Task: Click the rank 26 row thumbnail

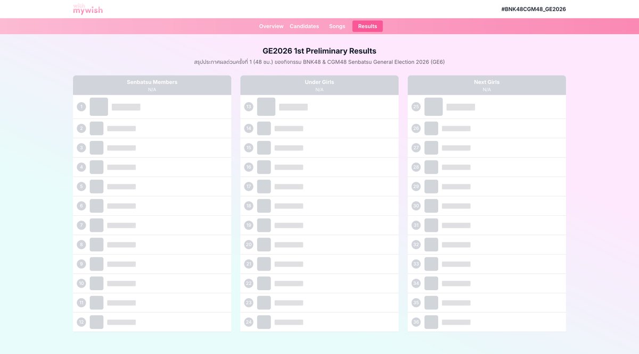Action: click(x=431, y=129)
